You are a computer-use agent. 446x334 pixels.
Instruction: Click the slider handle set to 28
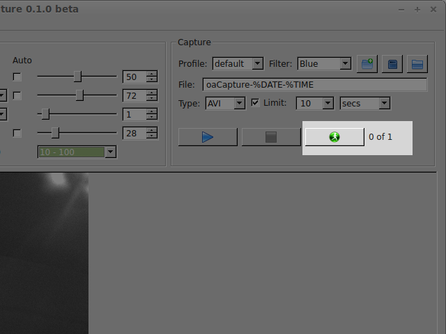[55, 133]
